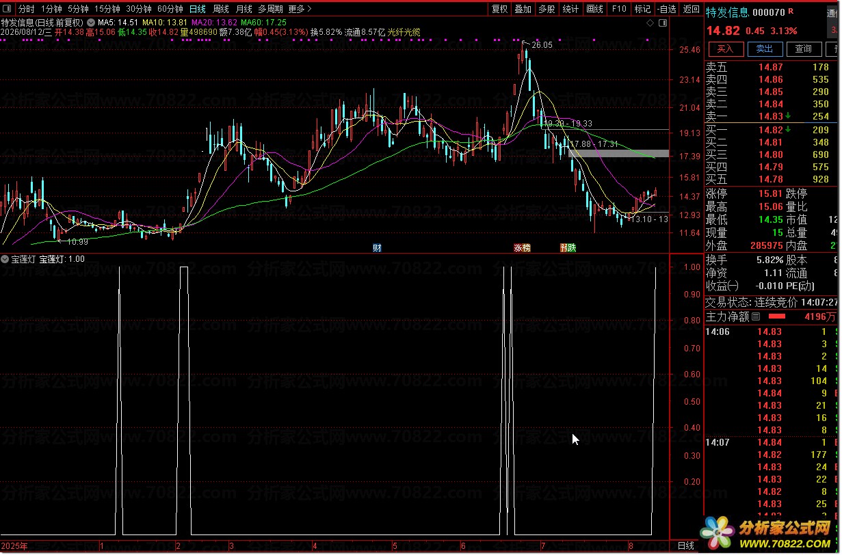842x555 pixels.
Task: Click the diamond icon at chart top right
Action: click(650, 23)
